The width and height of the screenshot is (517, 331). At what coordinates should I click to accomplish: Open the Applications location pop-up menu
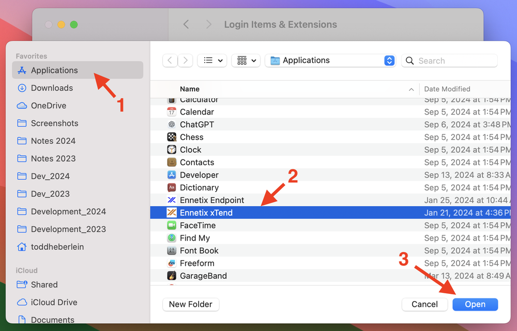click(x=330, y=60)
